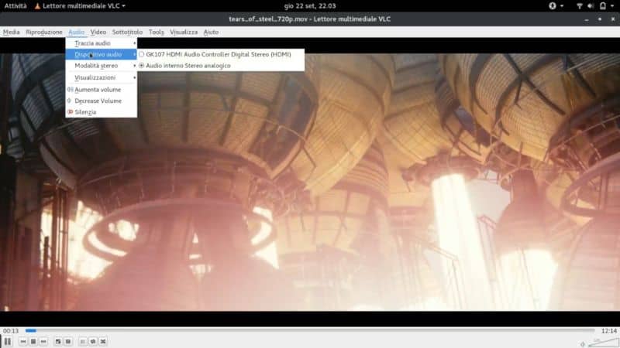Toggle fullscreen video button
The image size is (620, 348).
[x=57, y=341]
